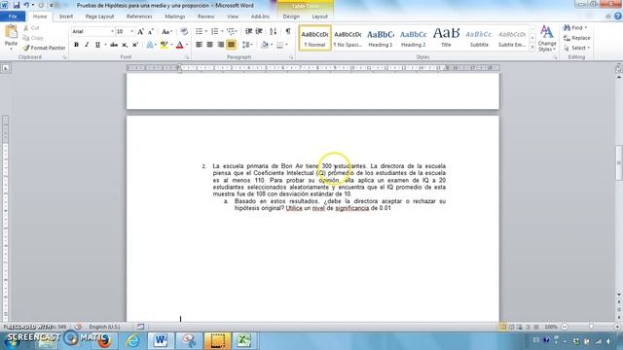
Task: Switch to the References tab
Action: tap(139, 17)
